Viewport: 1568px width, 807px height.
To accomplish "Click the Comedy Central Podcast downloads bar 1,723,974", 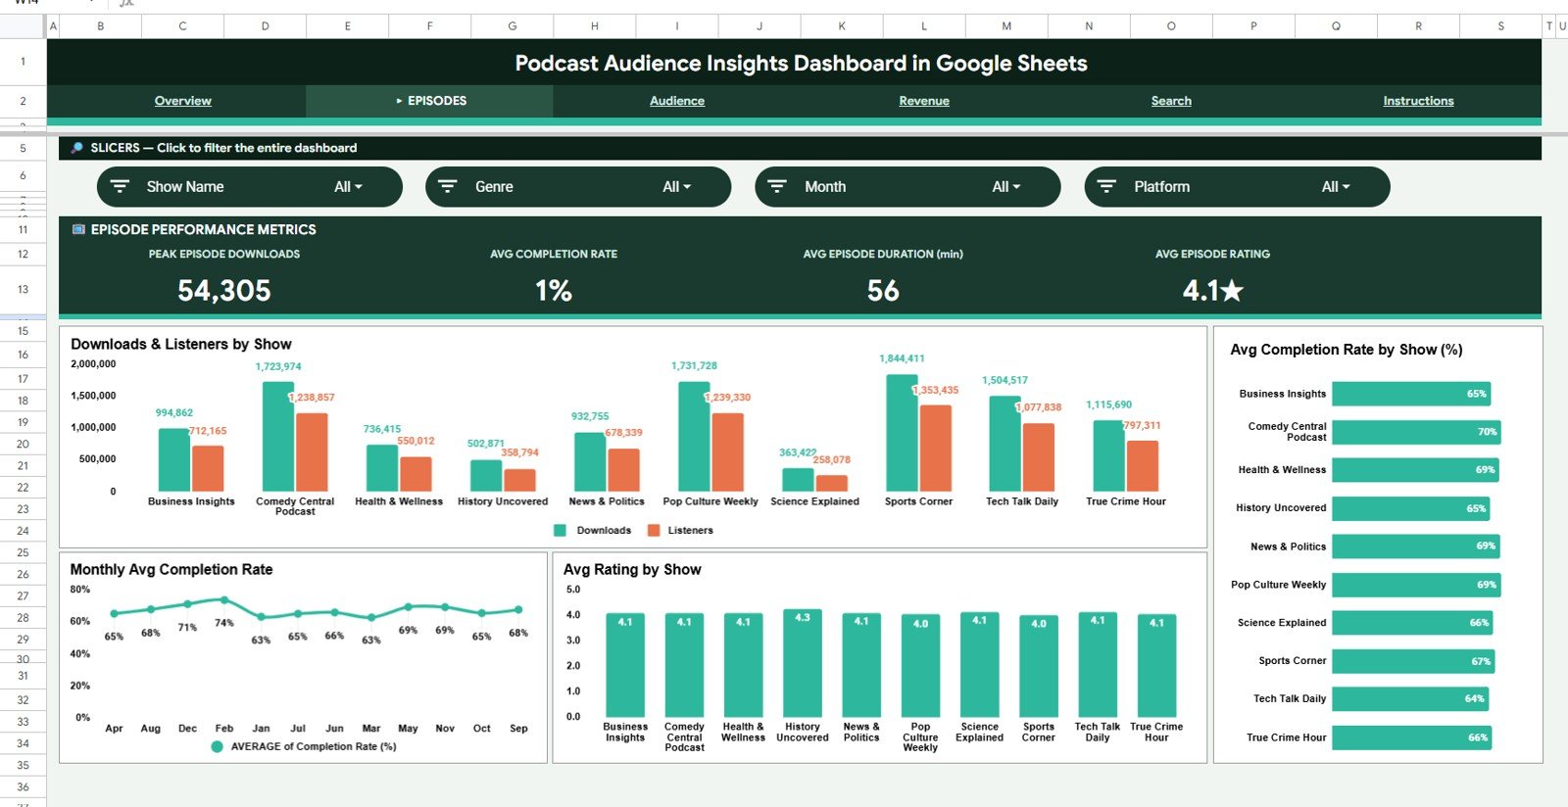I will tap(278, 437).
